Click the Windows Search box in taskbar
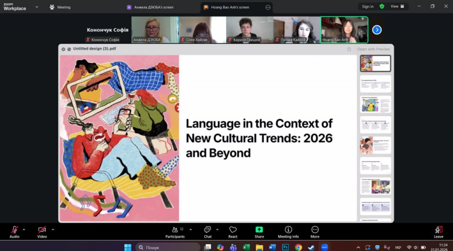This screenshot has height=251, width=453. click(x=168, y=247)
